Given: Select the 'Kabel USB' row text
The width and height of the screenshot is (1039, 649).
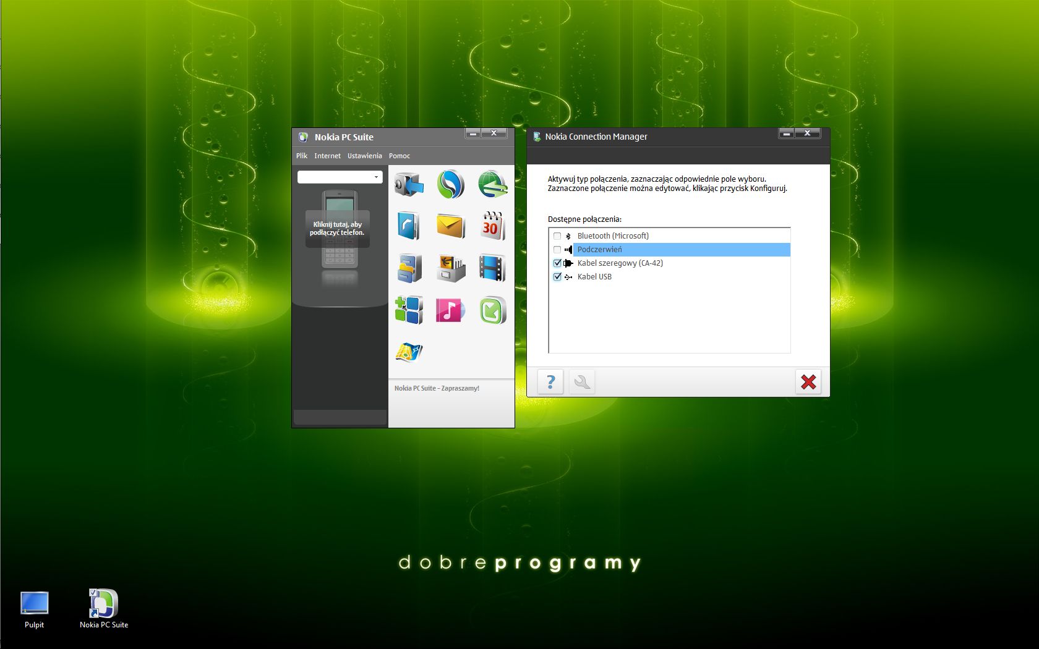Looking at the screenshot, I should [x=594, y=277].
